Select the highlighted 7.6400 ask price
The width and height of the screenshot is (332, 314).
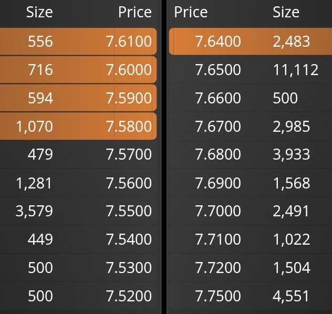218,41
